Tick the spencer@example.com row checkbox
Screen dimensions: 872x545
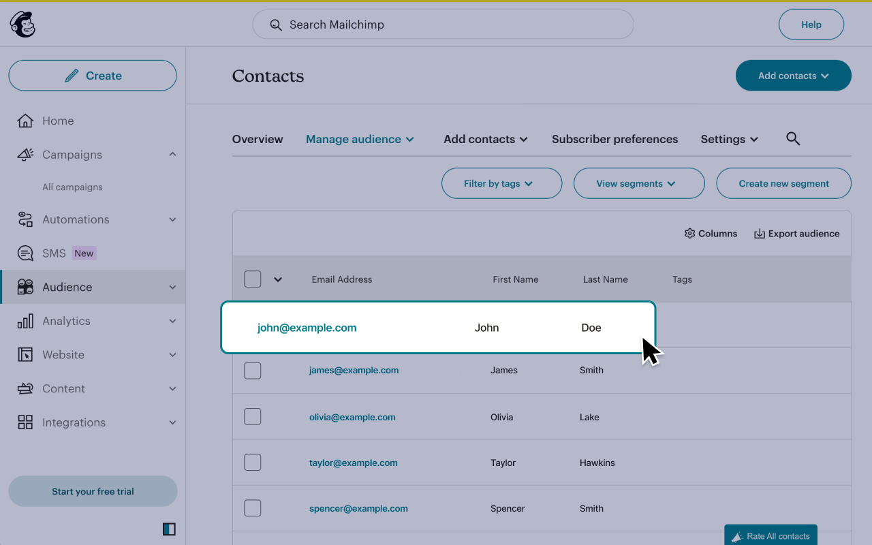[253, 508]
